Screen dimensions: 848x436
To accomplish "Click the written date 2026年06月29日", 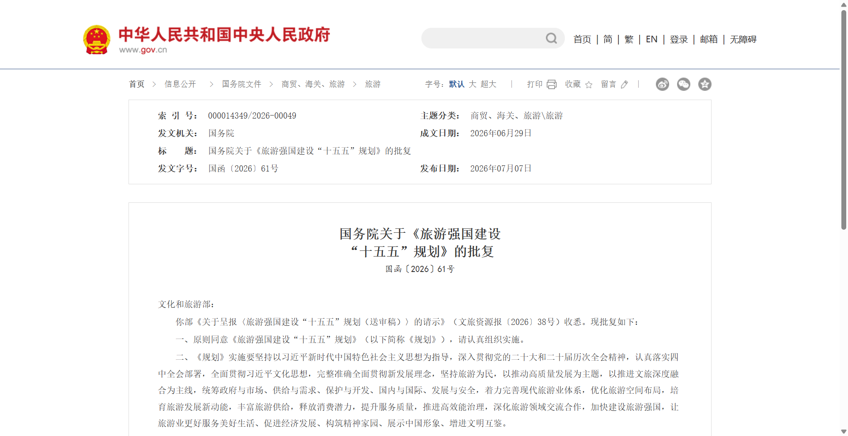I will tap(501, 133).
